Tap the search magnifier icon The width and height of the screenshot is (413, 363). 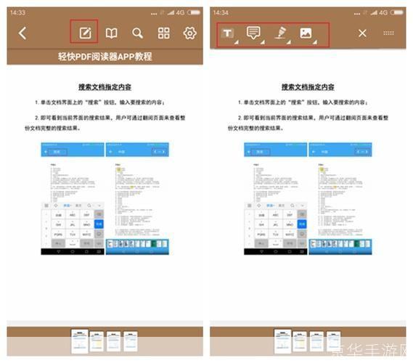[137, 33]
